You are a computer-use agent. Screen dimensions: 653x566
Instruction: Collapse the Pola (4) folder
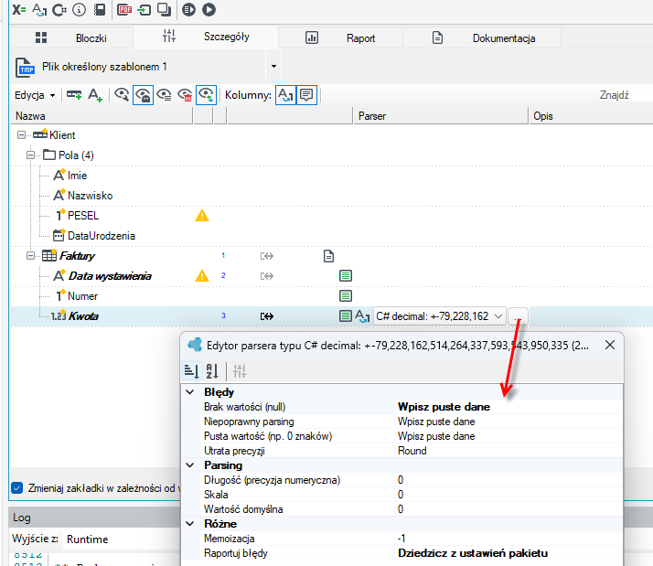(x=30, y=155)
